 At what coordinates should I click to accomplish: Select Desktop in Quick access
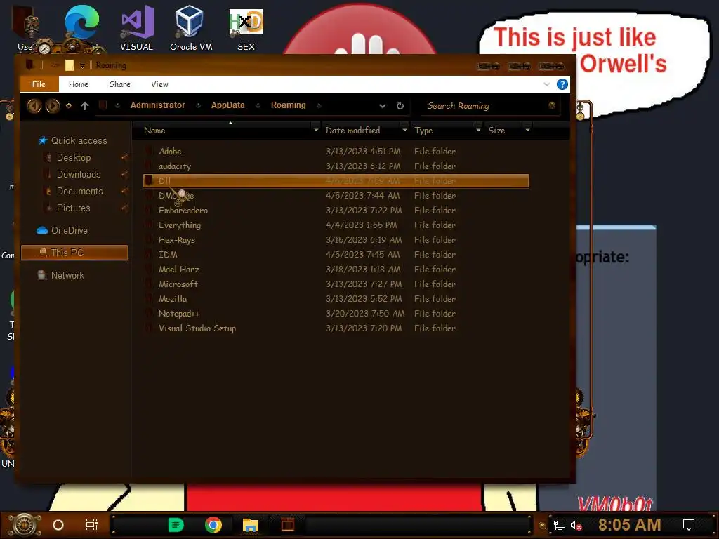[73, 157]
